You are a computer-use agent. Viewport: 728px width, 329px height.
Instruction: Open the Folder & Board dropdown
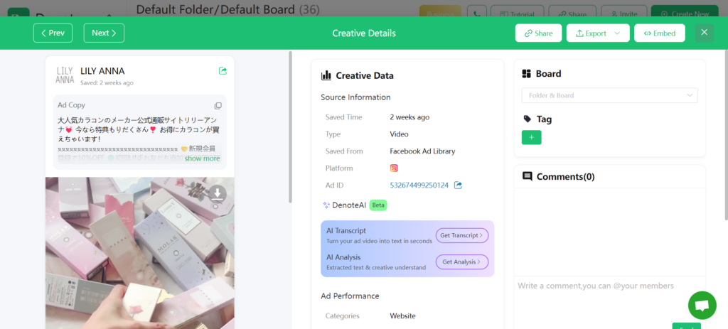pos(609,95)
